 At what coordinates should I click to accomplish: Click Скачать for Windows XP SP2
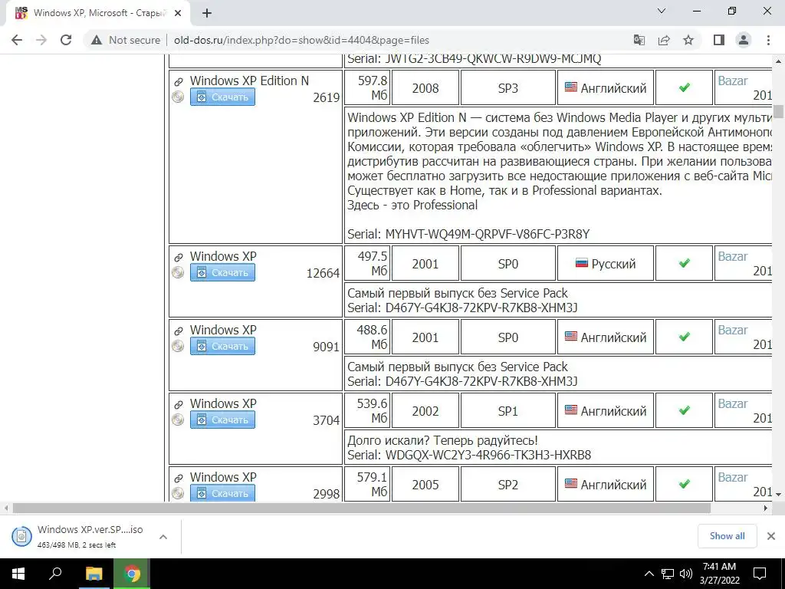click(x=222, y=493)
